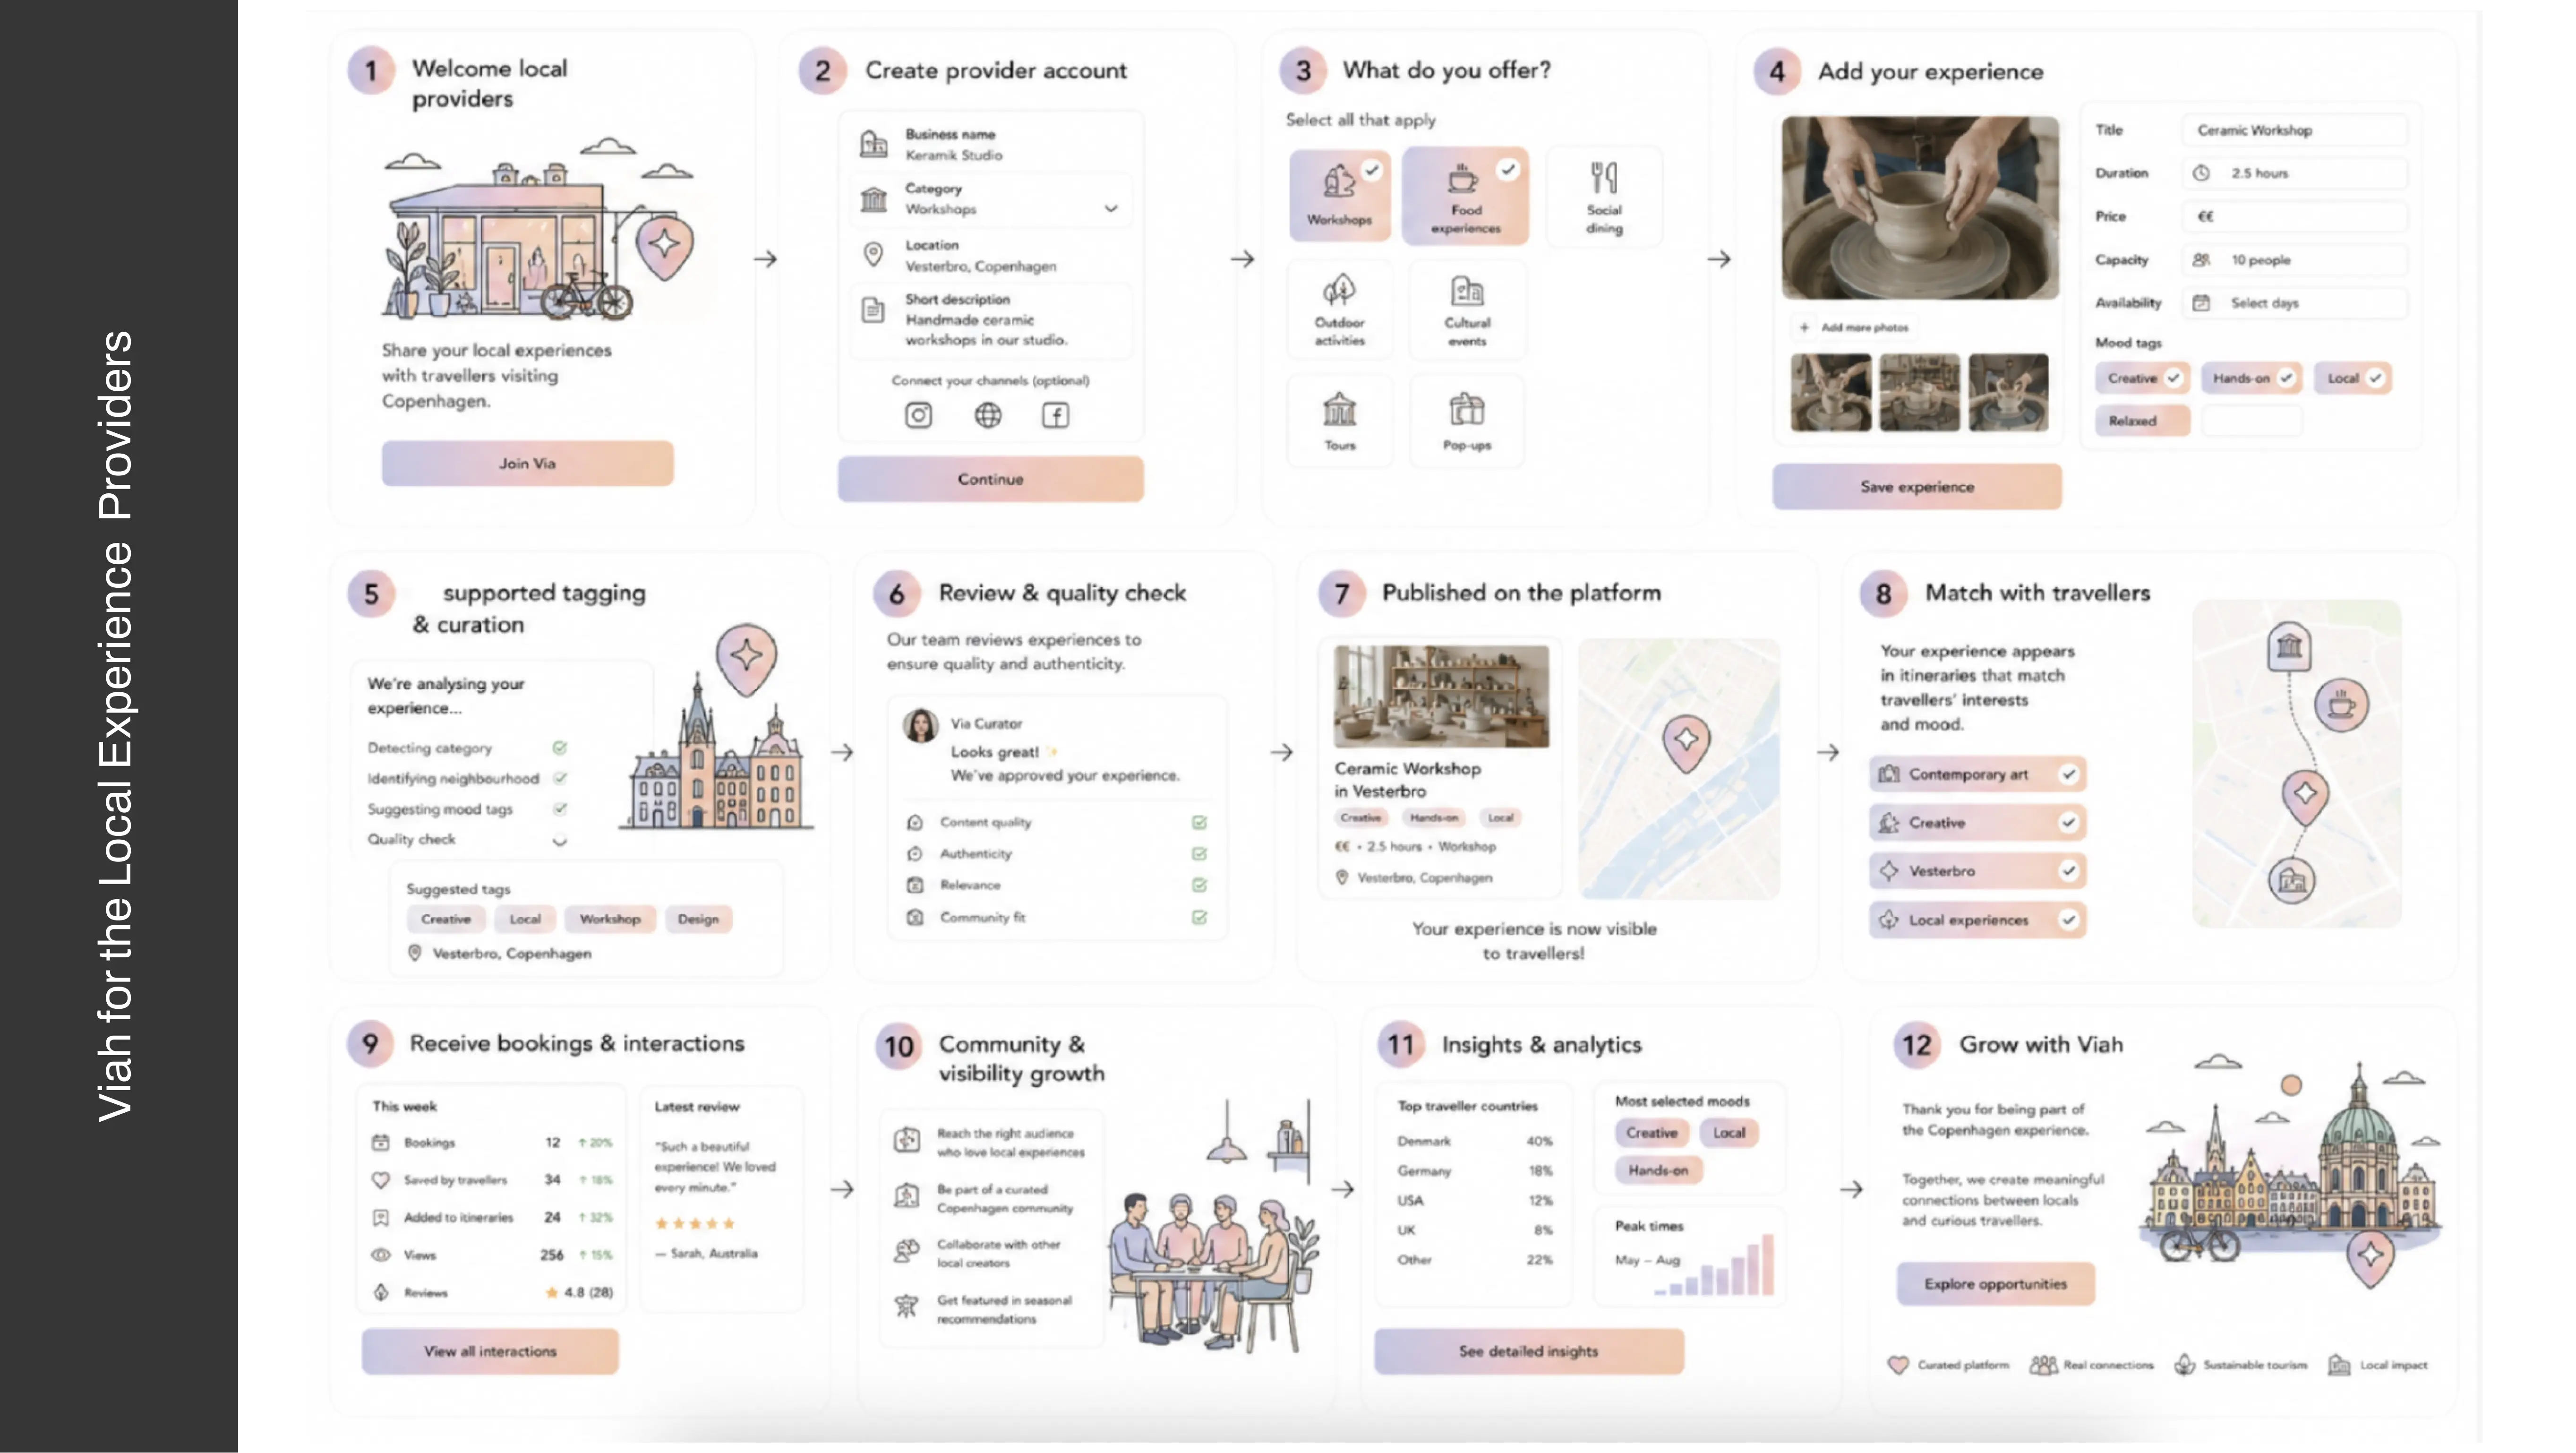
Task: Toggle the Vesterbro match item
Action: pyautogui.click(x=1977, y=871)
